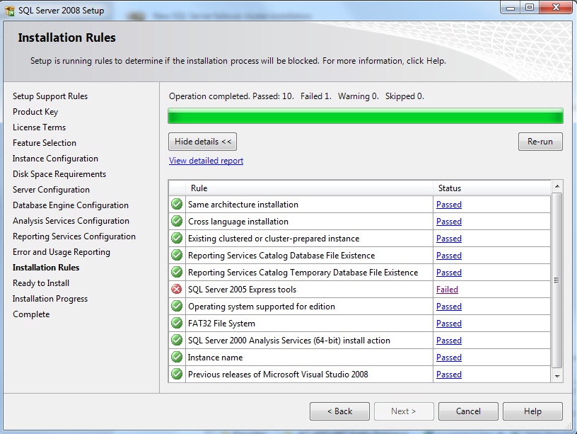Select Ready to Install step in sidebar
This screenshot has height=434, width=577.
41,283
